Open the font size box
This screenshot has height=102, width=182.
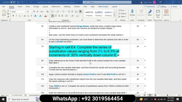30,12
